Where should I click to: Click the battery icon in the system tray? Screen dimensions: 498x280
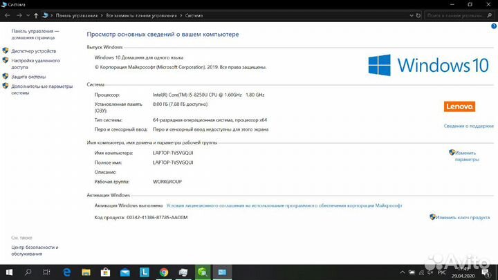tap(412, 272)
